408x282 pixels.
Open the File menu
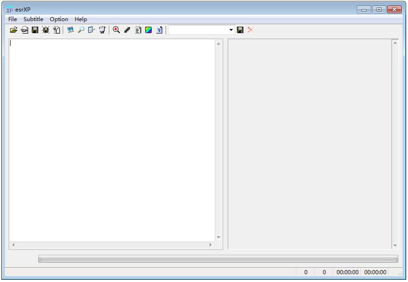(12, 19)
